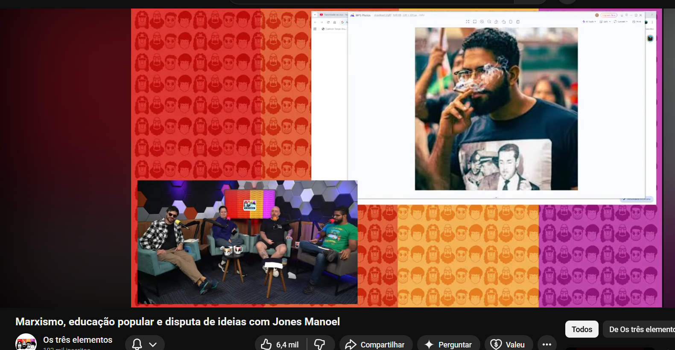This screenshot has width=675, height=350.
Task: Click the smoking man photo in the video
Action: coord(496,109)
